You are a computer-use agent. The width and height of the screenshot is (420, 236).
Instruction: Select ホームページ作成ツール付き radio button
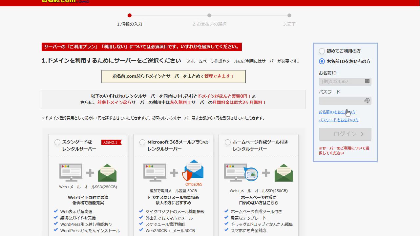(x=228, y=142)
